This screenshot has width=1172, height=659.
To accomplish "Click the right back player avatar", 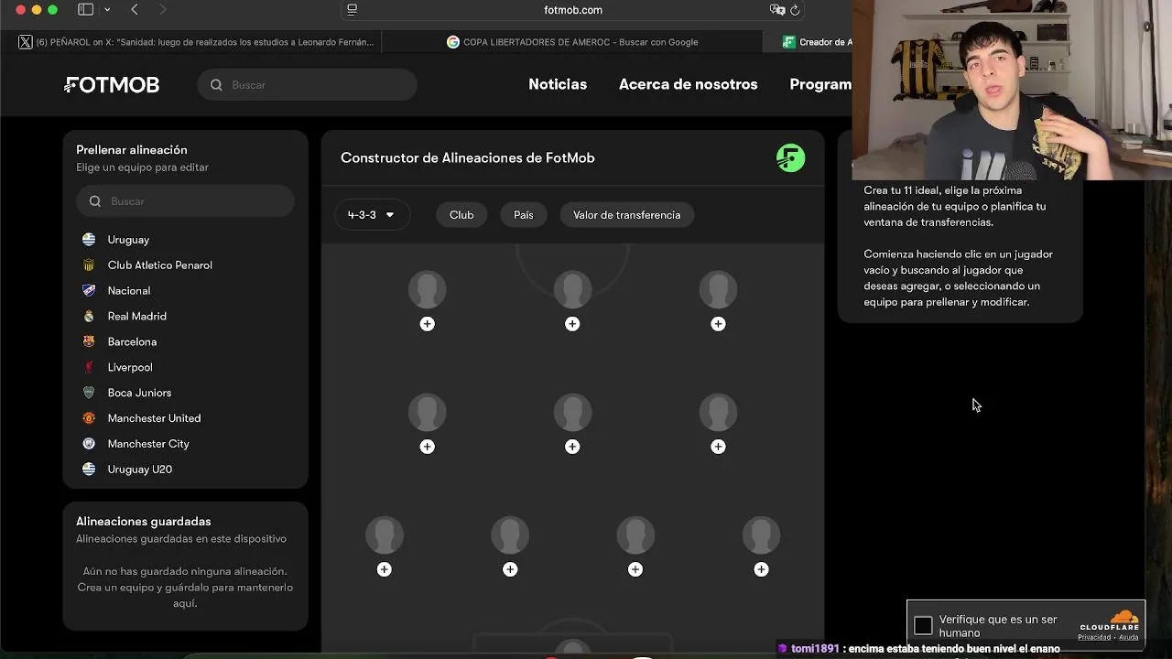I will coord(761,535).
